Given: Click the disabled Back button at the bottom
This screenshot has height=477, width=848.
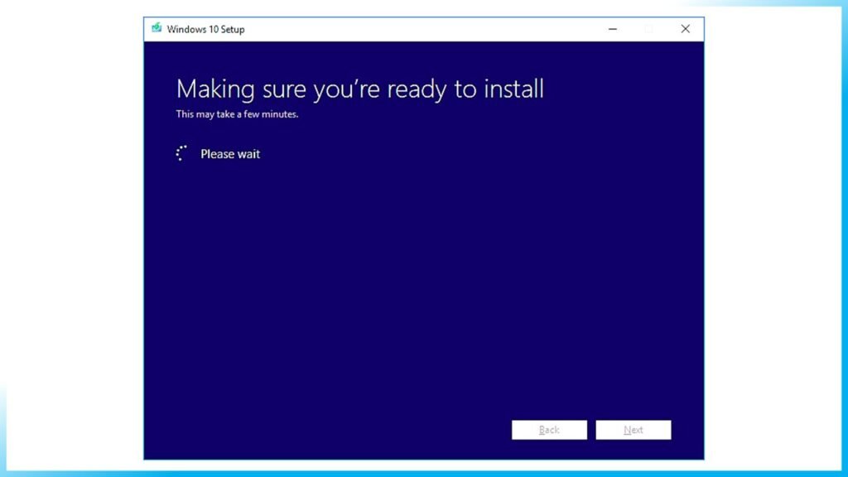Looking at the screenshot, I should pos(549,430).
